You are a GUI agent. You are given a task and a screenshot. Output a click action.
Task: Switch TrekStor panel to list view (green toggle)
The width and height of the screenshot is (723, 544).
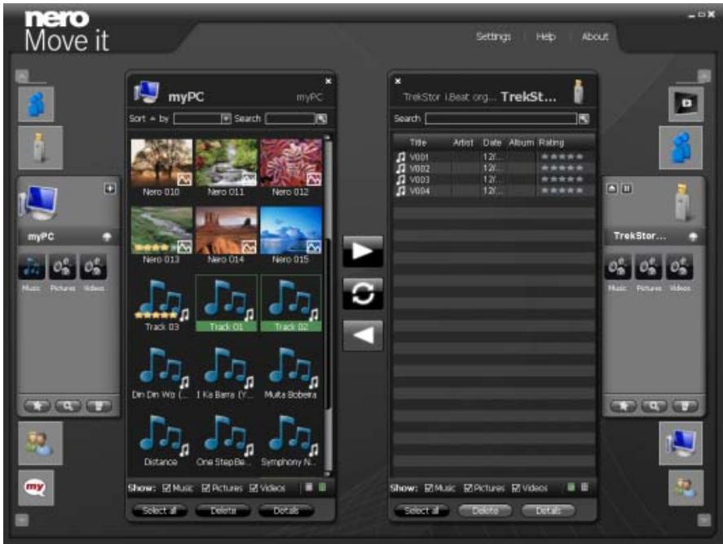(571, 487)
